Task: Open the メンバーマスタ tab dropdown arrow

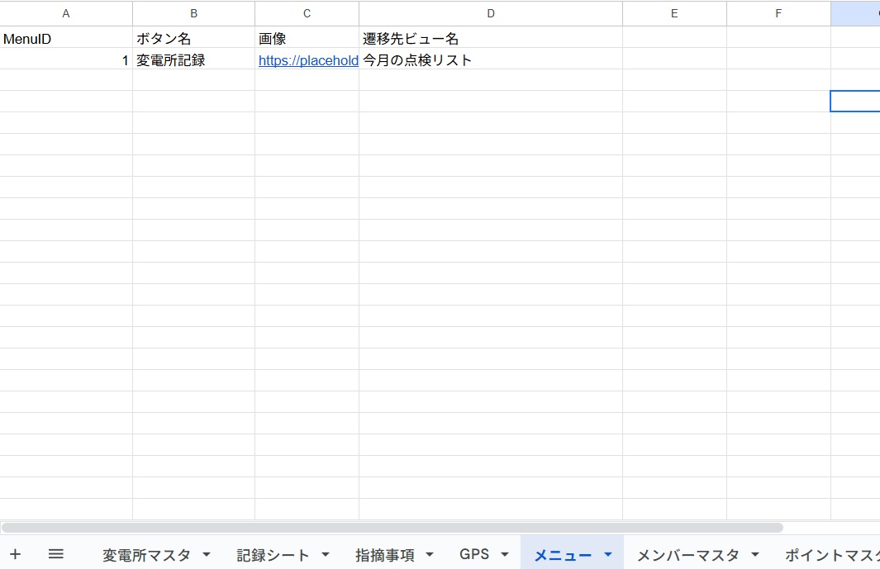Action: click(x=755, y=555)
